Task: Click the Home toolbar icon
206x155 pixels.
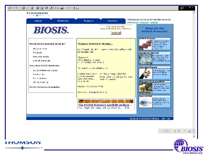Action: [32, 8]
